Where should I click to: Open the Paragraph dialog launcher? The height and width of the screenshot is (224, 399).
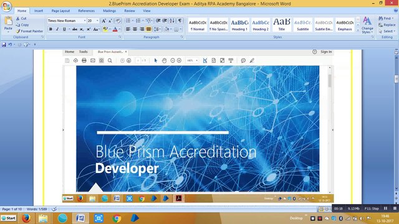point(182,37)
